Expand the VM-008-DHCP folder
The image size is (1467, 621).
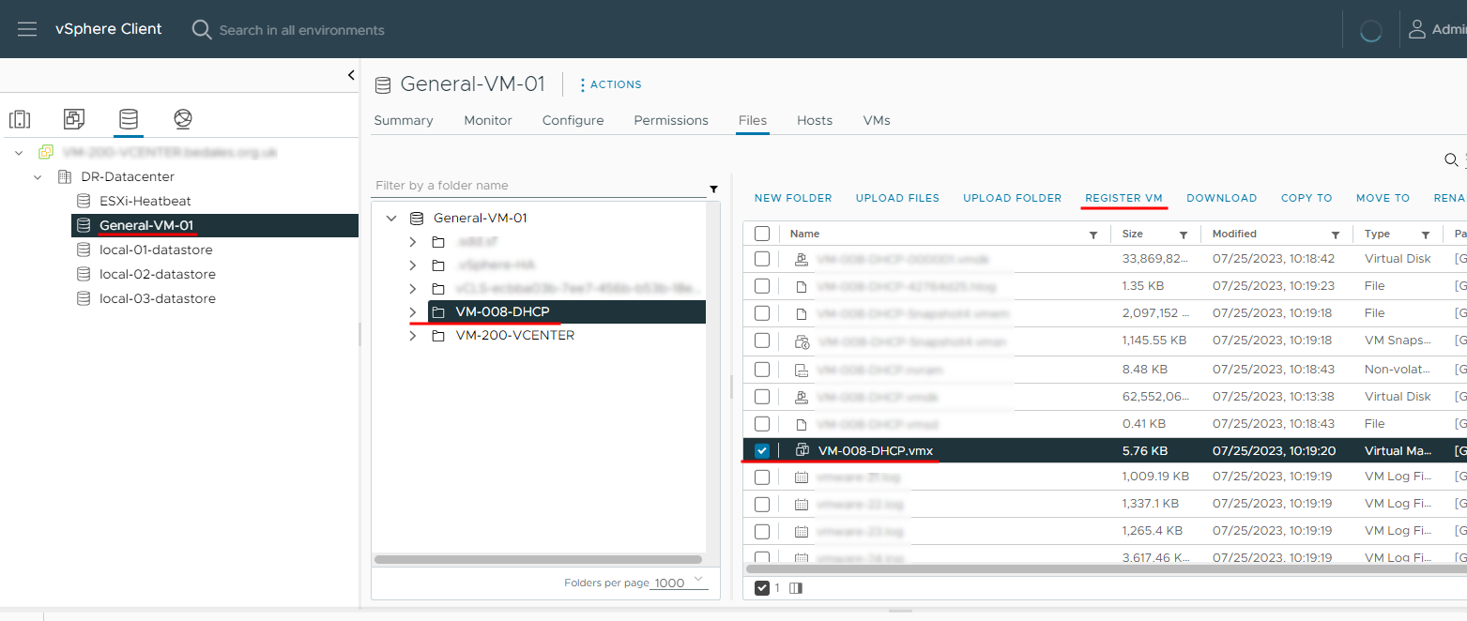pyautogui.click(x=413, y=311)
